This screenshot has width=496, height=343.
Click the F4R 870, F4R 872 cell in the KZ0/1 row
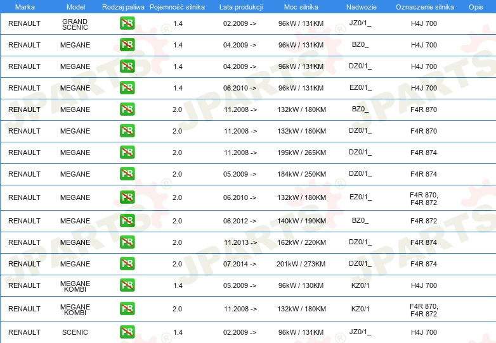coord(424,310)
